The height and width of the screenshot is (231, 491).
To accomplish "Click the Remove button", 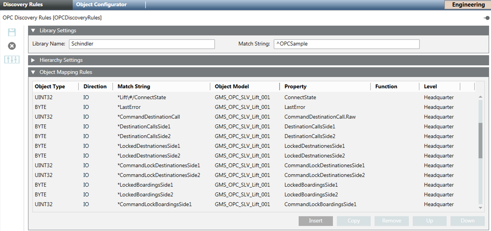I will (x=392, y=221).
